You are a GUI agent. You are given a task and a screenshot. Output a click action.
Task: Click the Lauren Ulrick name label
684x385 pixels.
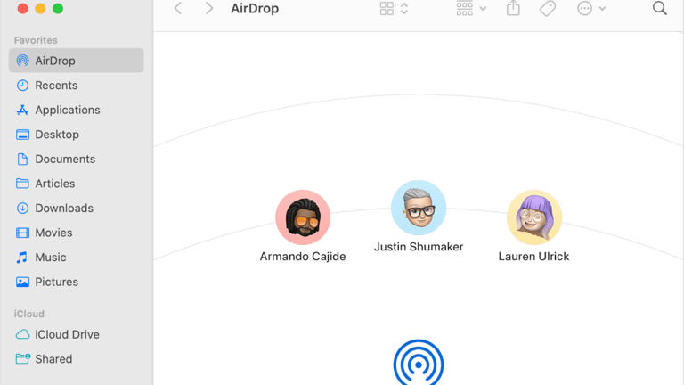(534, 257)
